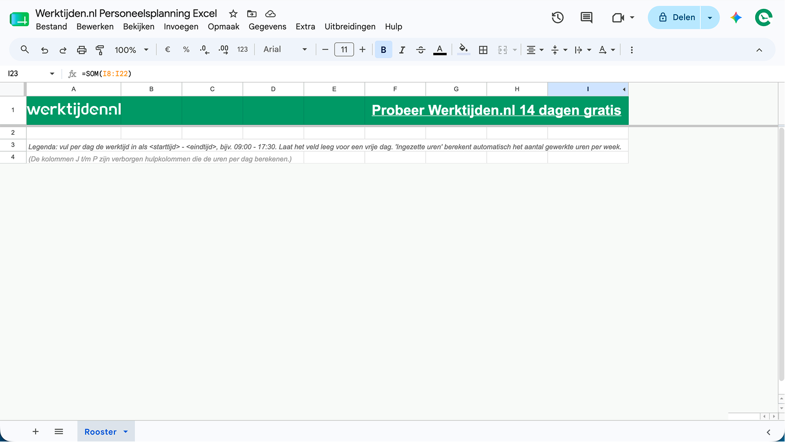Viewport: 785px width, 442px height.
Task: Print the spreadsheet
Action: click(82, 50)
